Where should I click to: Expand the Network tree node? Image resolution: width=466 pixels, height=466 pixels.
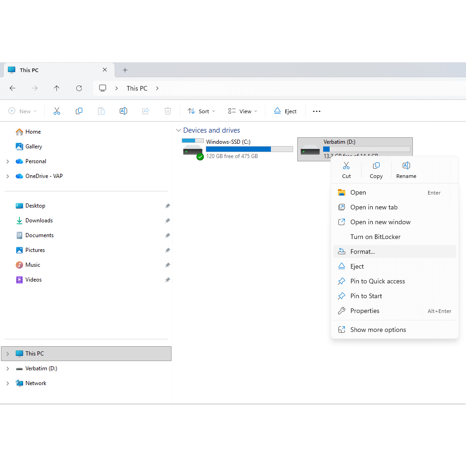pyautogui.click(x=8, y=383)
